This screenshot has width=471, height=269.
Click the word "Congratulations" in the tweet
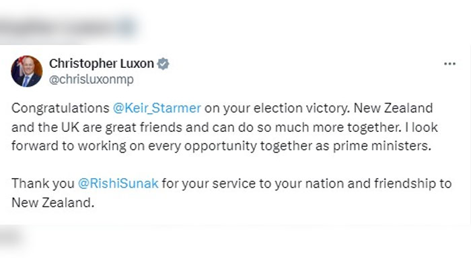coord(58,109)
